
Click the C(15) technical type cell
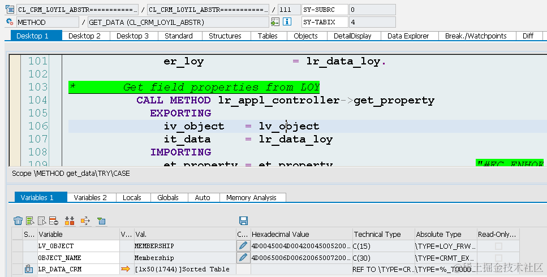click(384, 246)
